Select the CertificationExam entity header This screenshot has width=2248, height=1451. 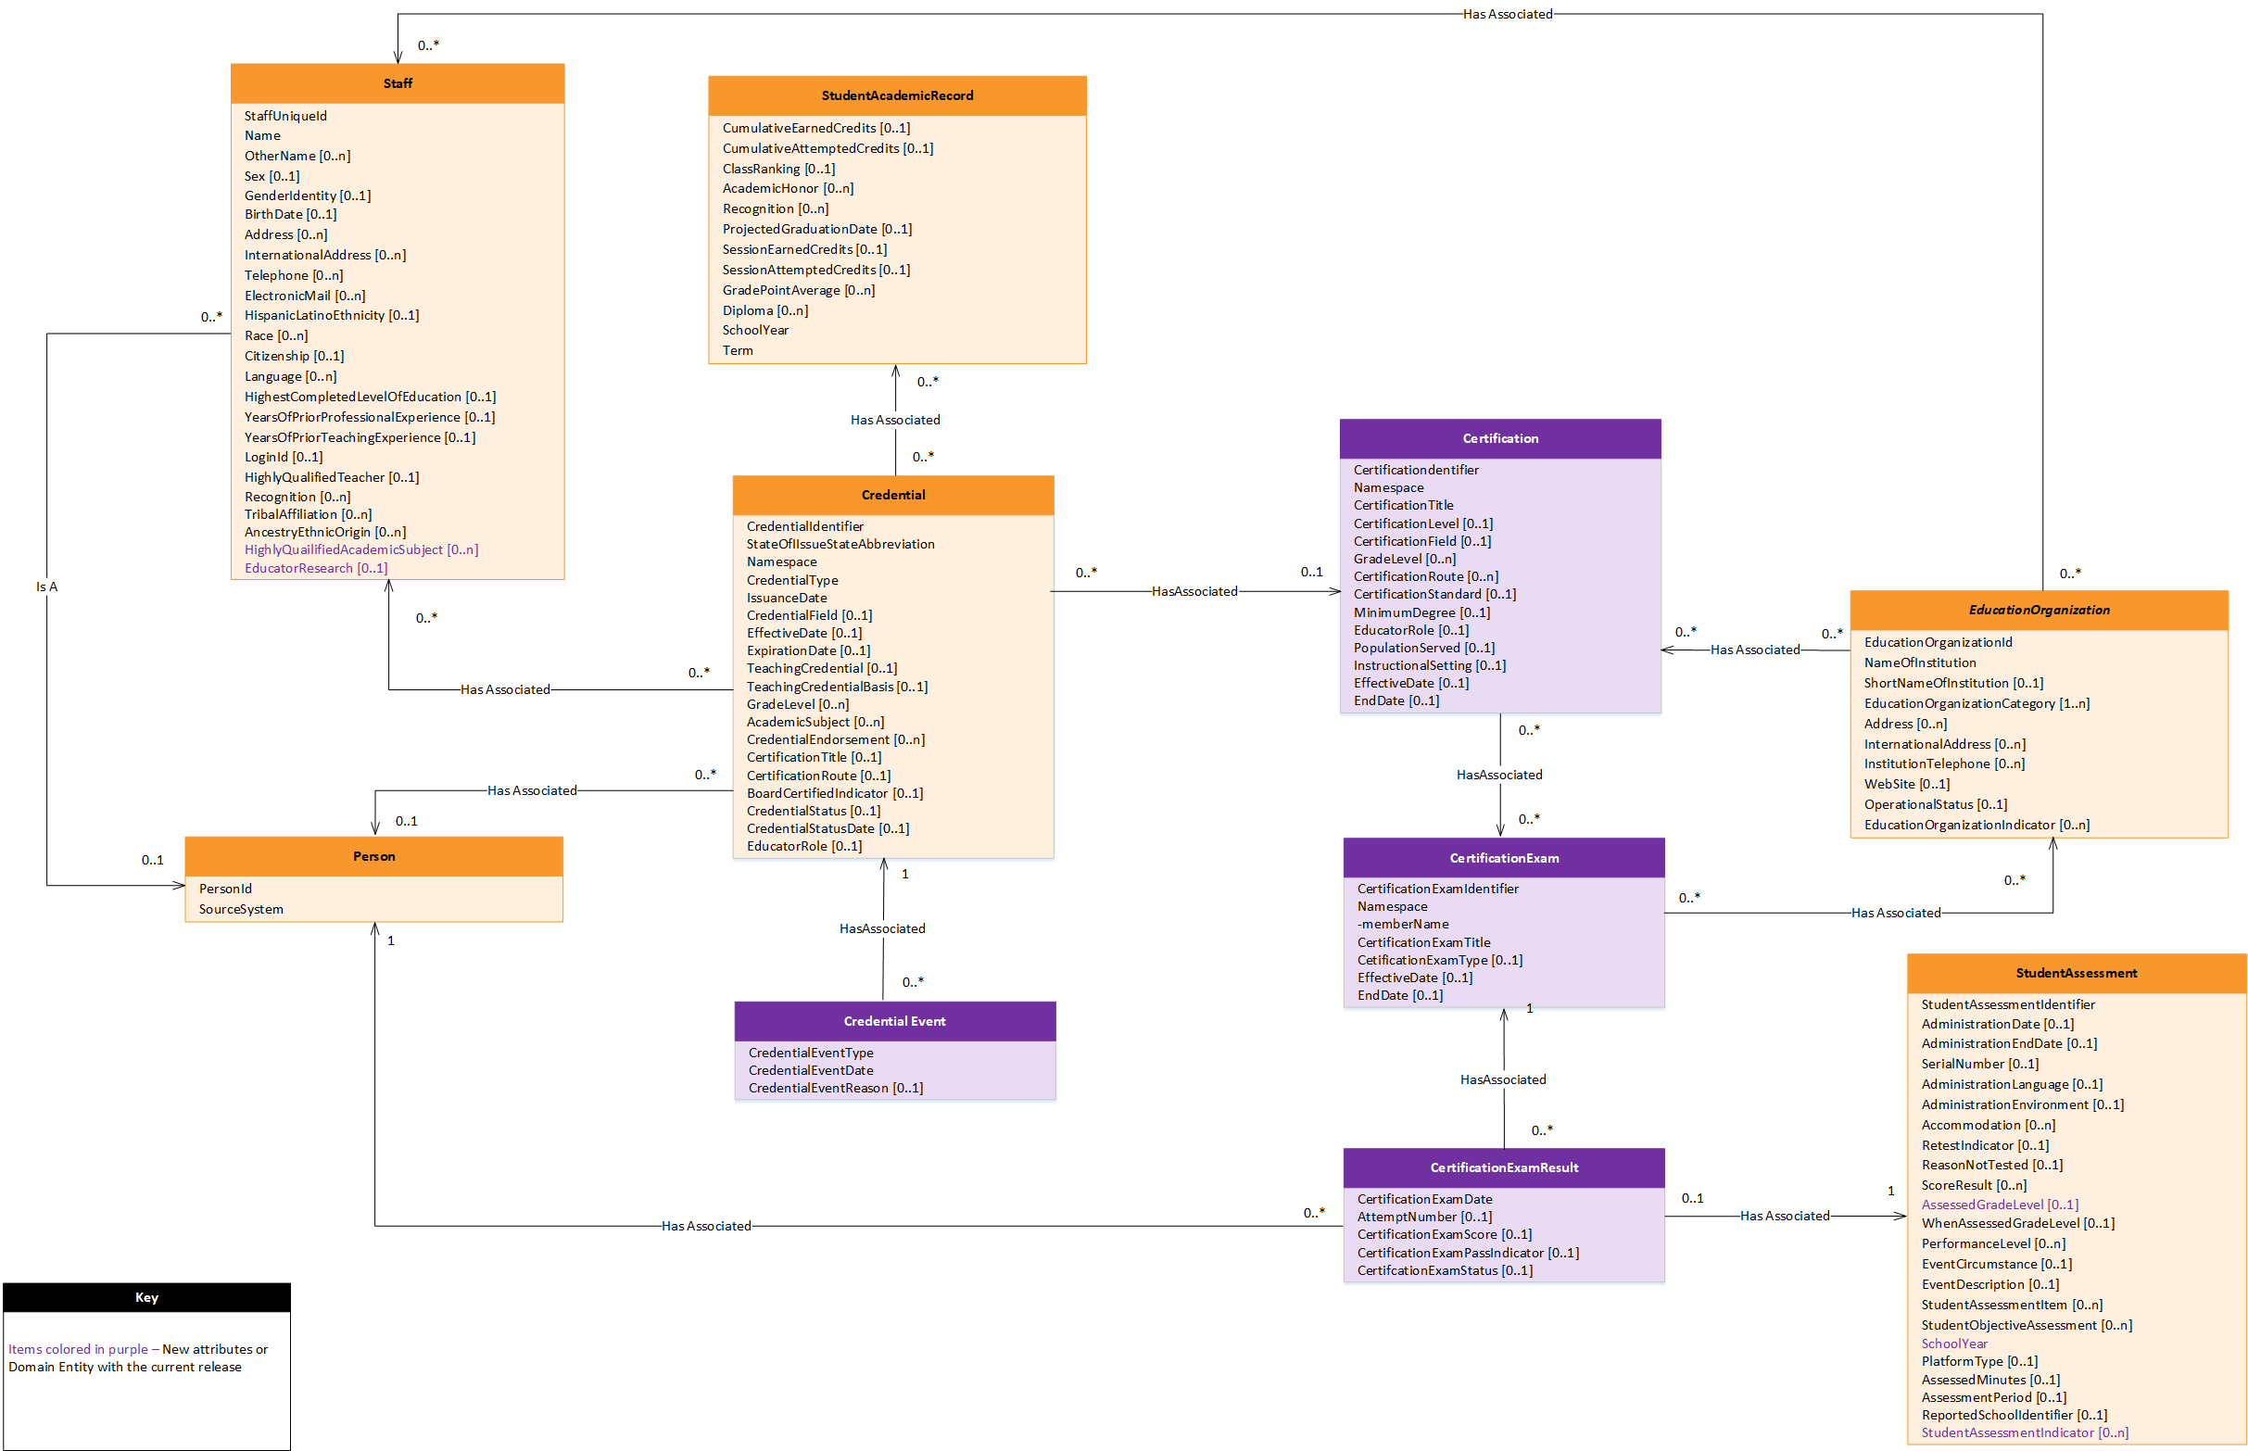coord(1503,858)
